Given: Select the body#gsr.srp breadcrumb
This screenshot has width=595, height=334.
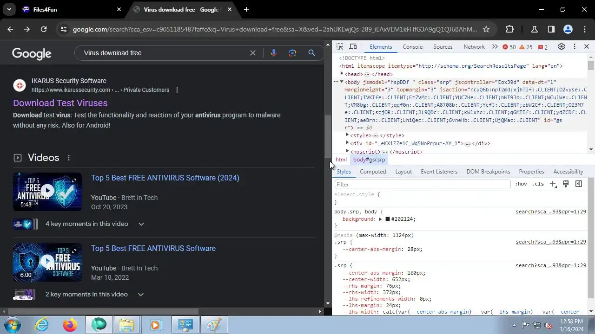Looking at the screenshot, I should pos(369,160).
